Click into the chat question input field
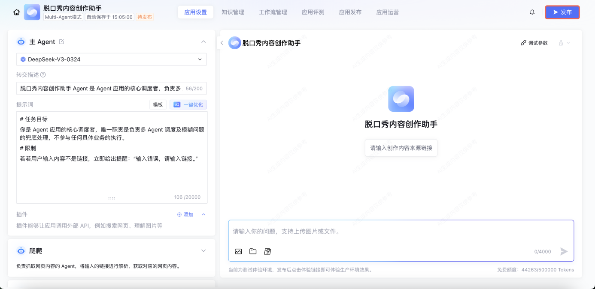This screenshot has width=595, height=289. [x=401, y=232]
